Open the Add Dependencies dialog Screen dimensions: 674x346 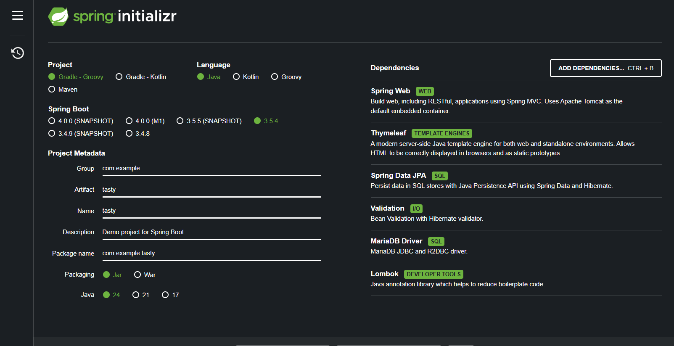tap(605, 68)
